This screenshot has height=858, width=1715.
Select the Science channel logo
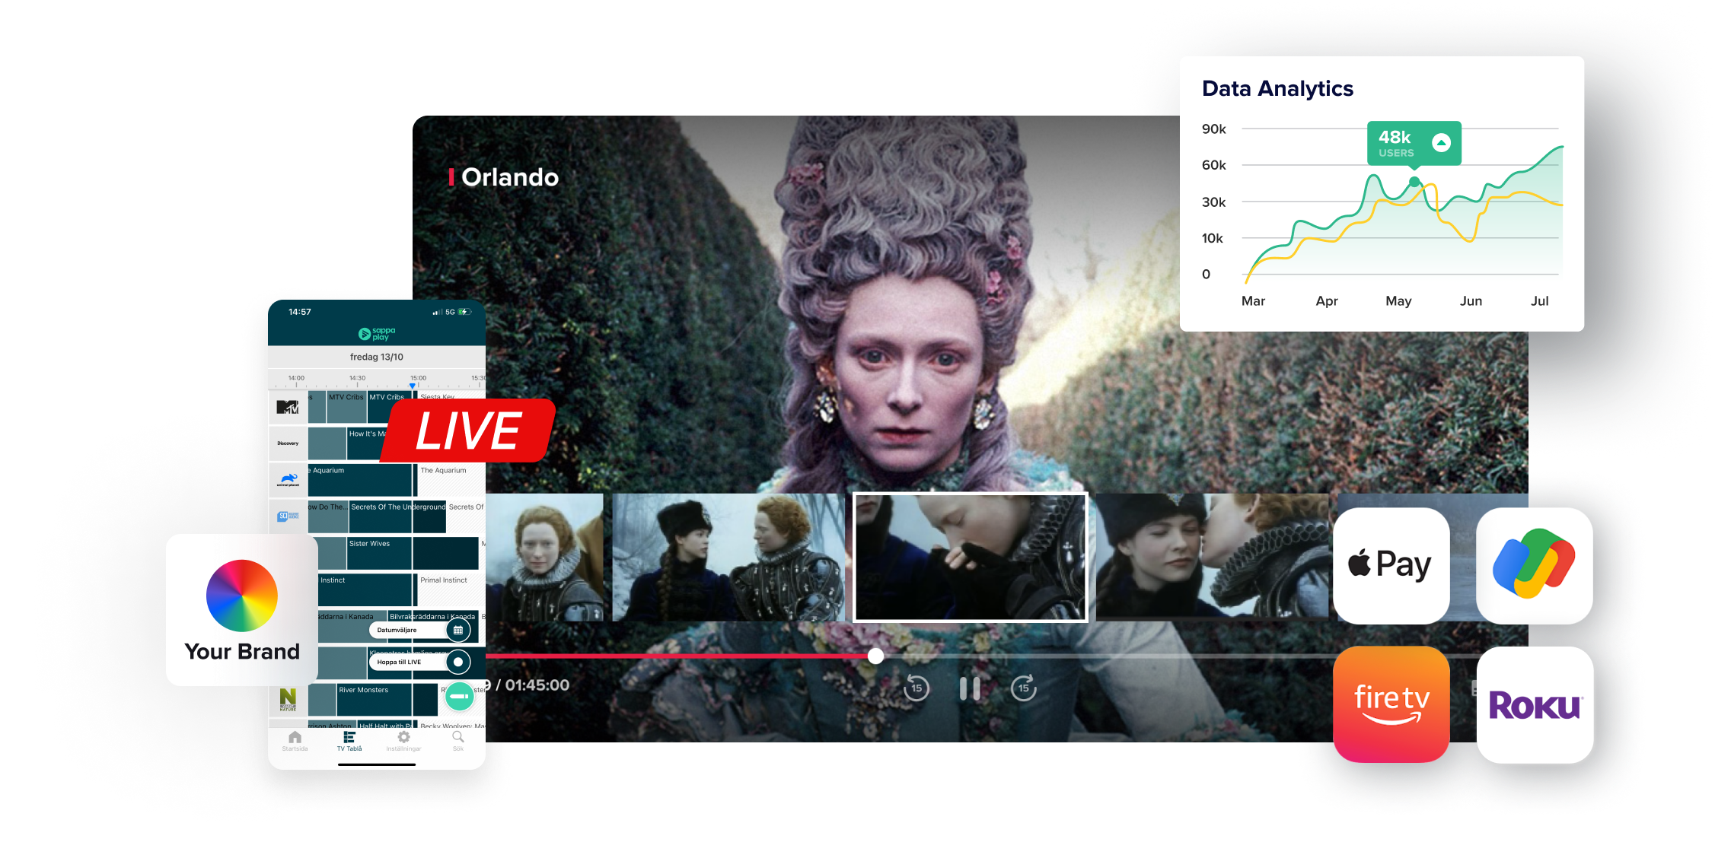coord(288,516)
